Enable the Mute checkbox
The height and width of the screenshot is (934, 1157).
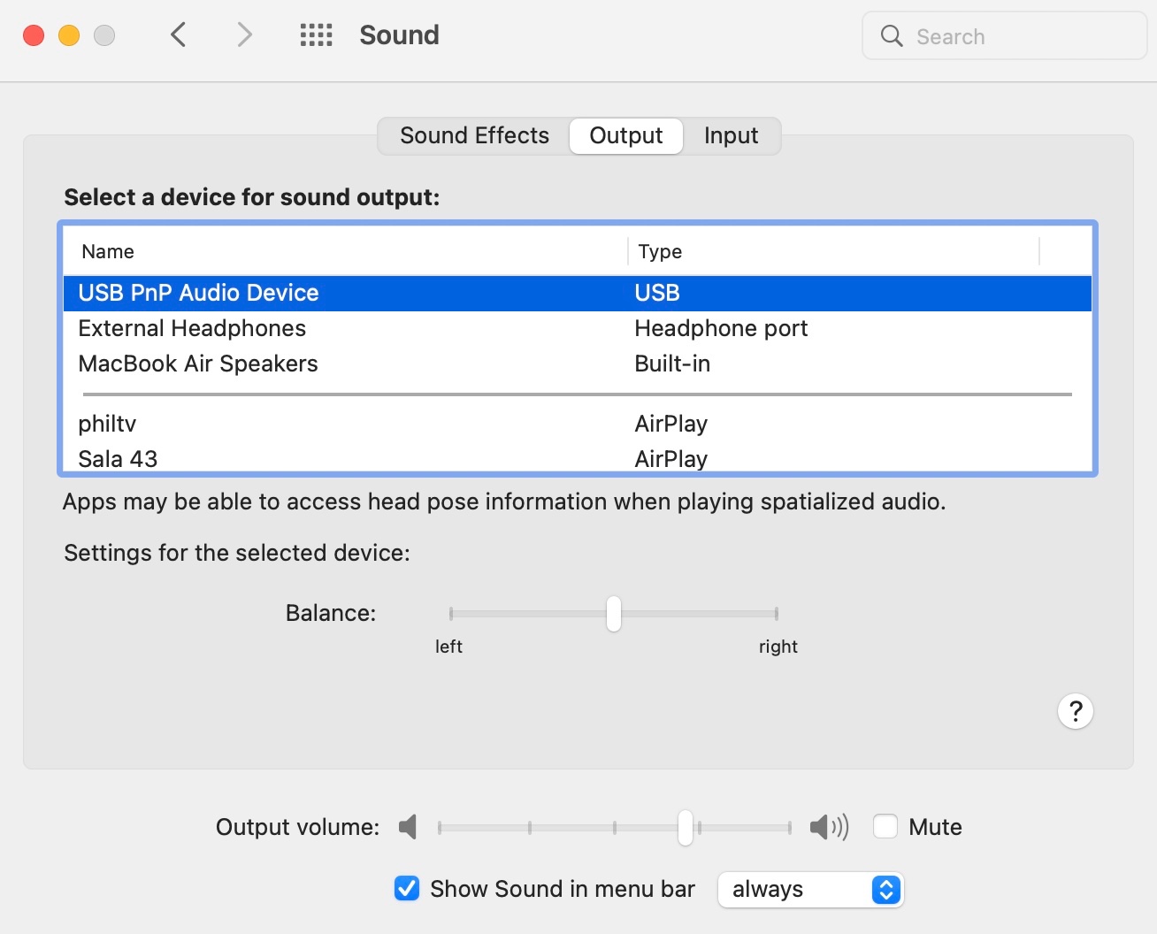pos(885,826)
